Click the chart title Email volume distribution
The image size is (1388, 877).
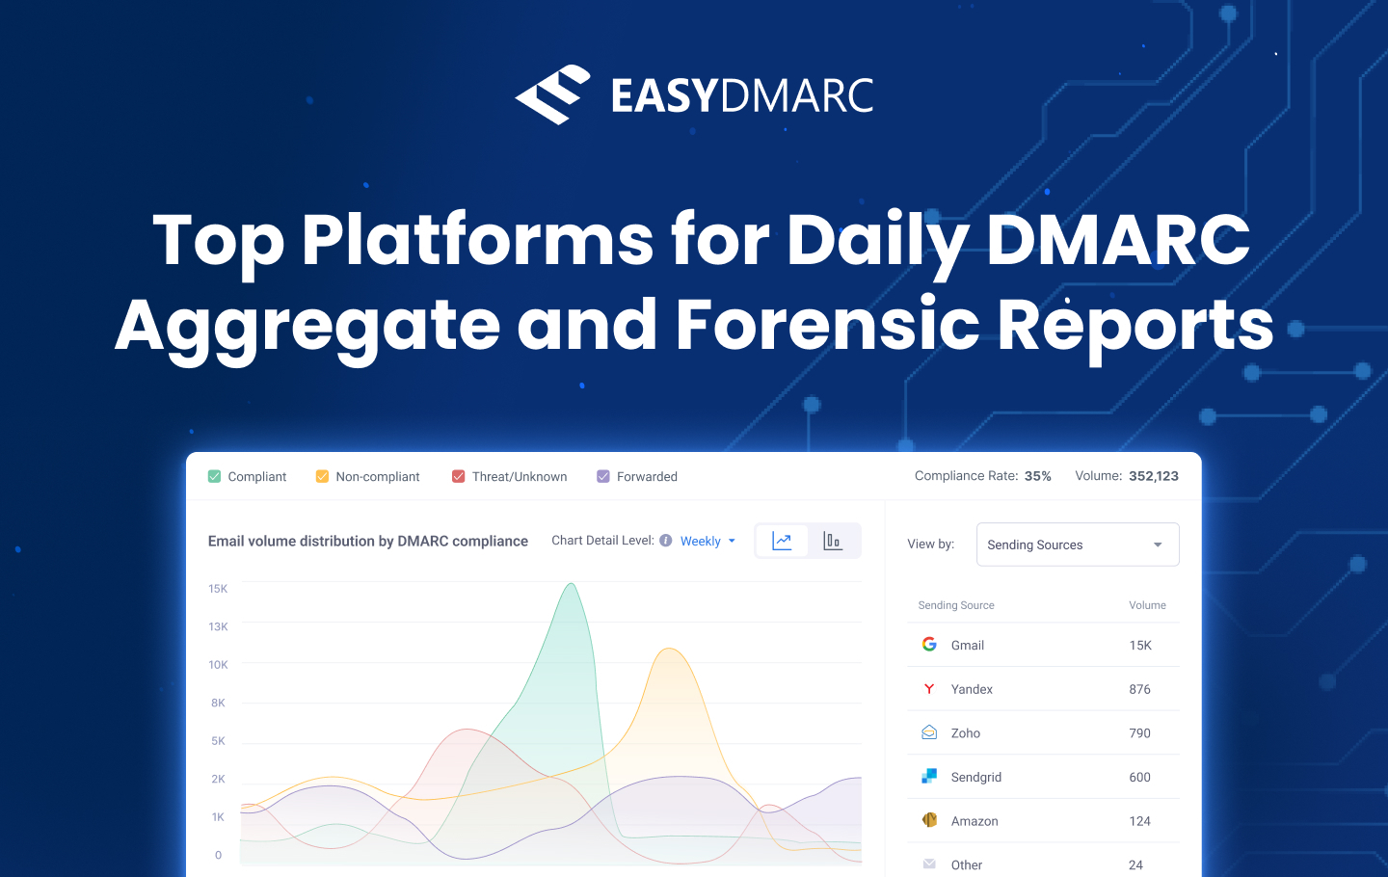368,542
